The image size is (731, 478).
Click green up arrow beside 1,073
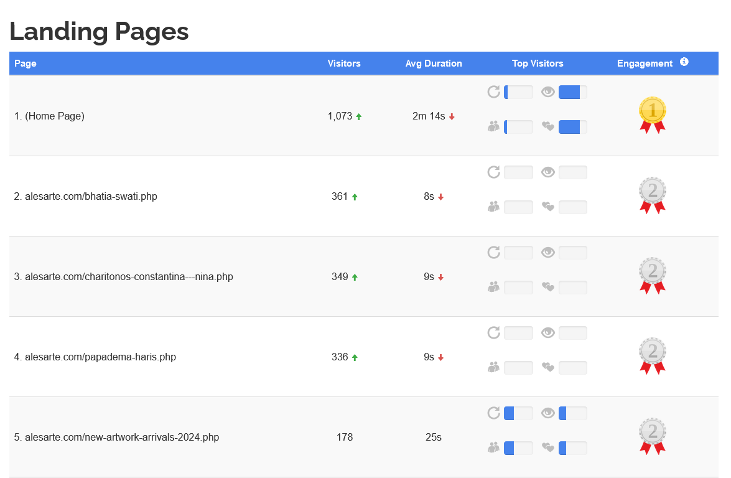pos(358,116)
